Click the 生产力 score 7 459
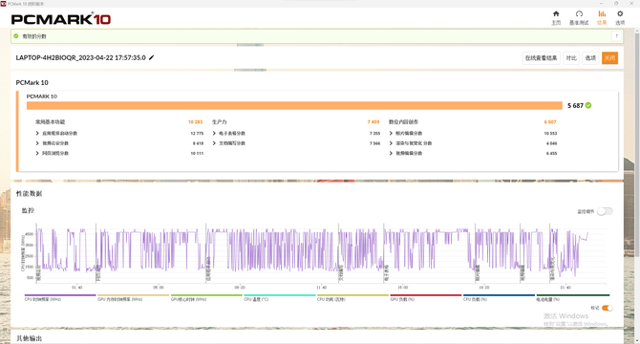640x344 pixels. coord(373,122)
